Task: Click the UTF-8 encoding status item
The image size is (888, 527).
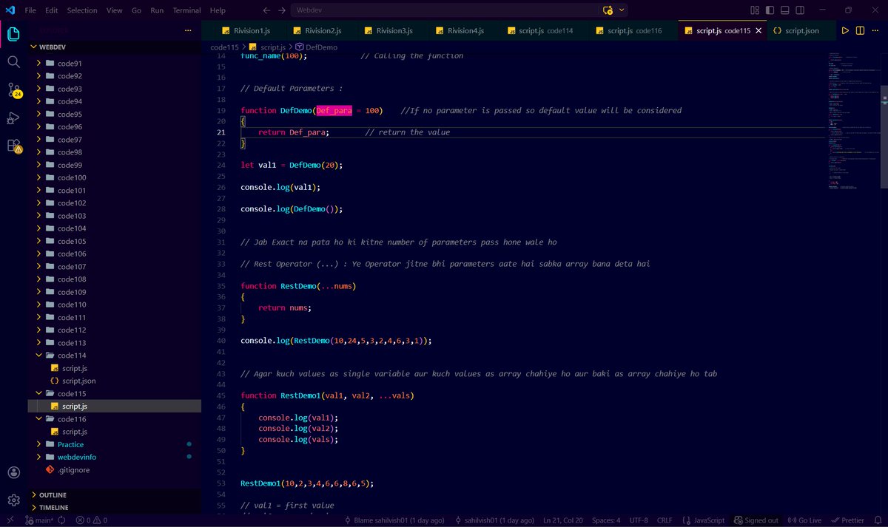Action: tap(637, 520)
